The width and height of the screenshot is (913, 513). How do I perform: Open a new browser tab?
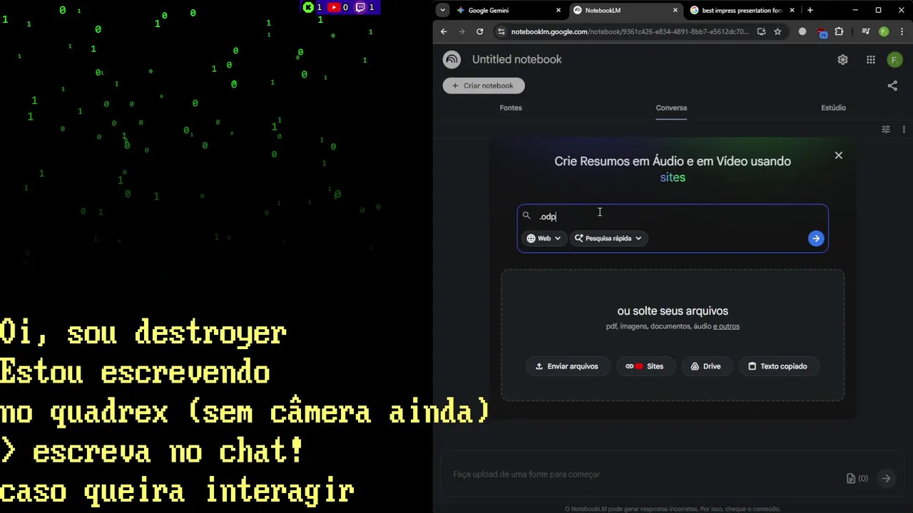tap(810, 10)
